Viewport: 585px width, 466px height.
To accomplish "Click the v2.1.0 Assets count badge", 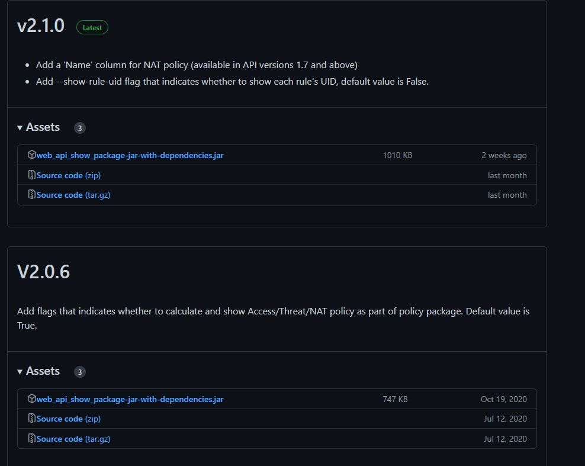I will coord(80,128).
